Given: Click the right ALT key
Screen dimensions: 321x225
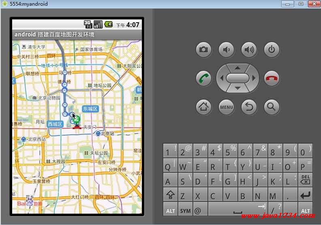Looking at the screenshot, I should tap(305, 209).
